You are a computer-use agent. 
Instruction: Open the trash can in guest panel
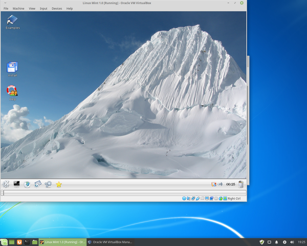tap(241, 184)
